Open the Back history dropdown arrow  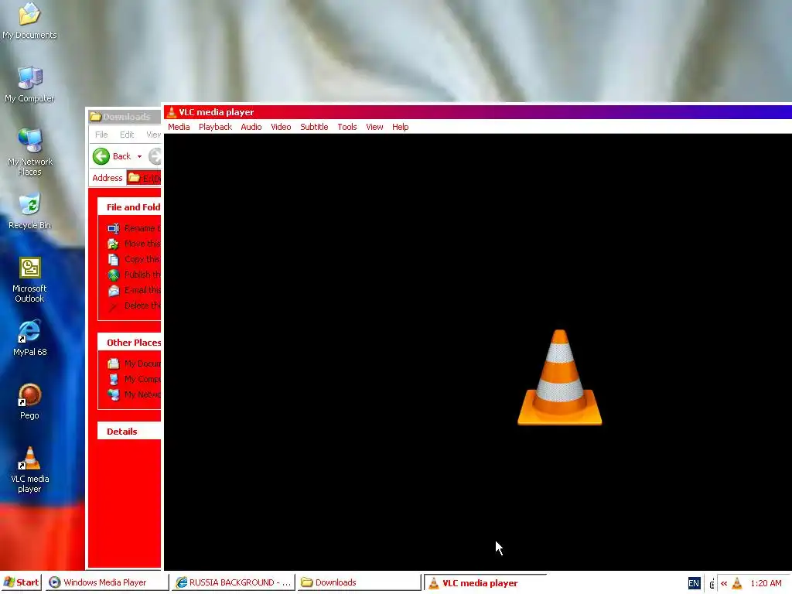(x=139, y=156)
